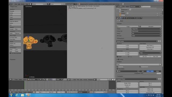Open the Windows Start menu
172x97 pixels.
point(11,95)
